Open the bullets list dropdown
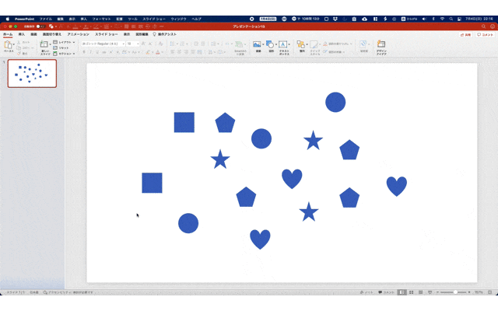The height and width of the screenshot is (311, 498). [177, 44]
